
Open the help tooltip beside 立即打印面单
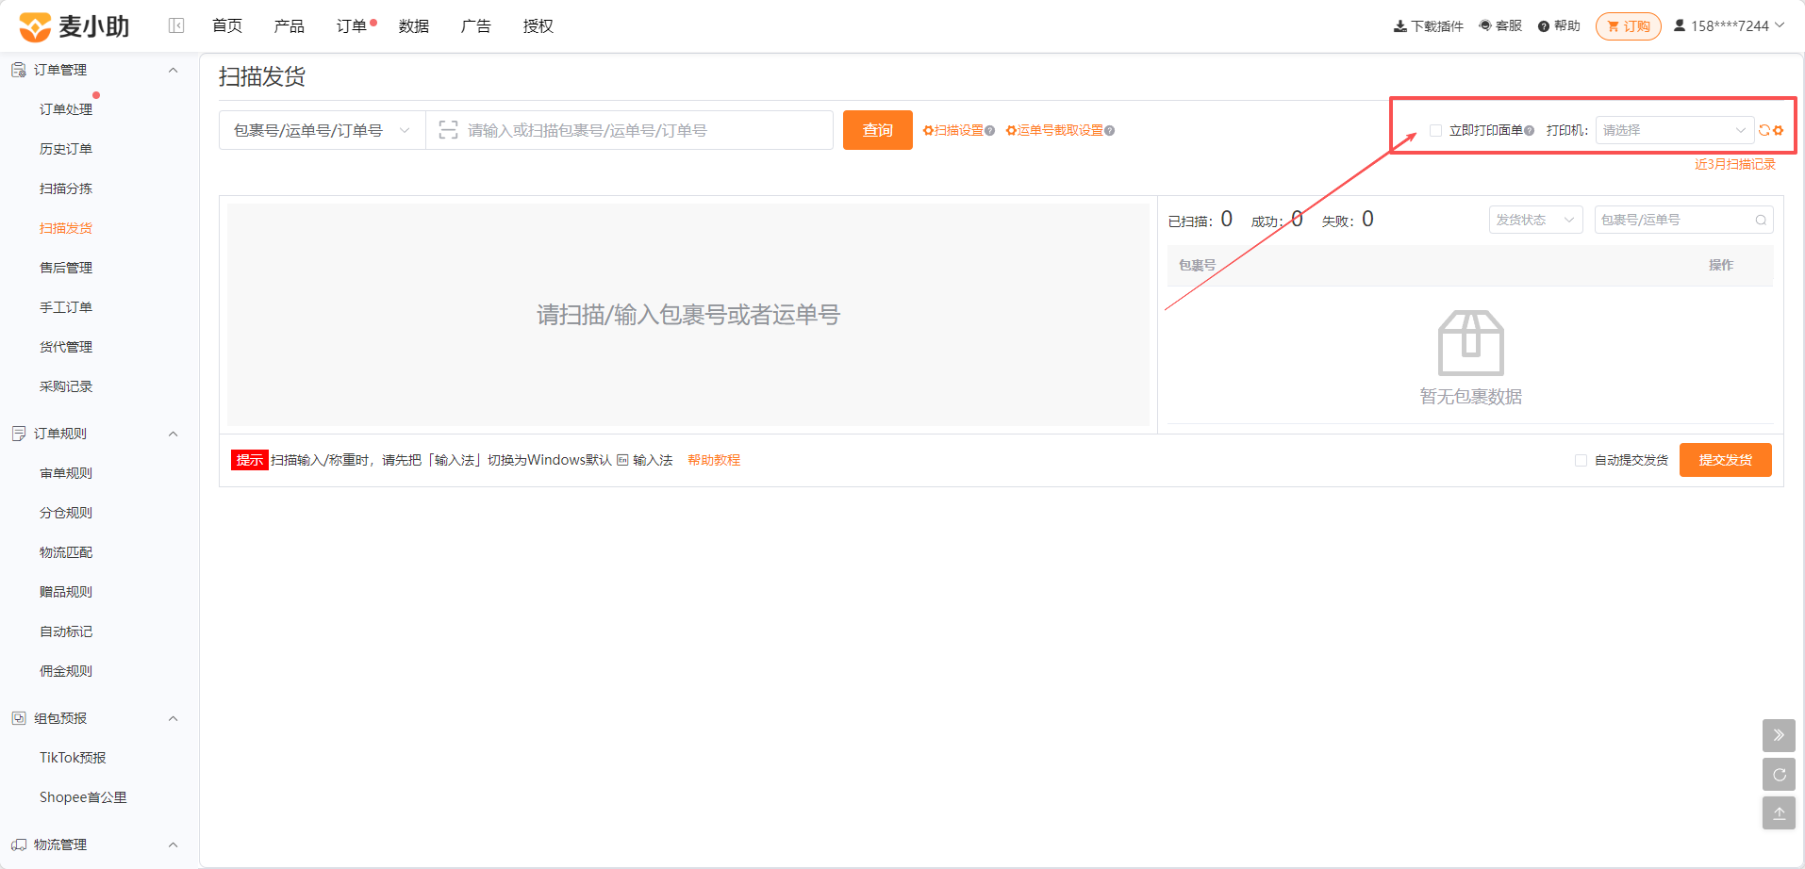1529,131
